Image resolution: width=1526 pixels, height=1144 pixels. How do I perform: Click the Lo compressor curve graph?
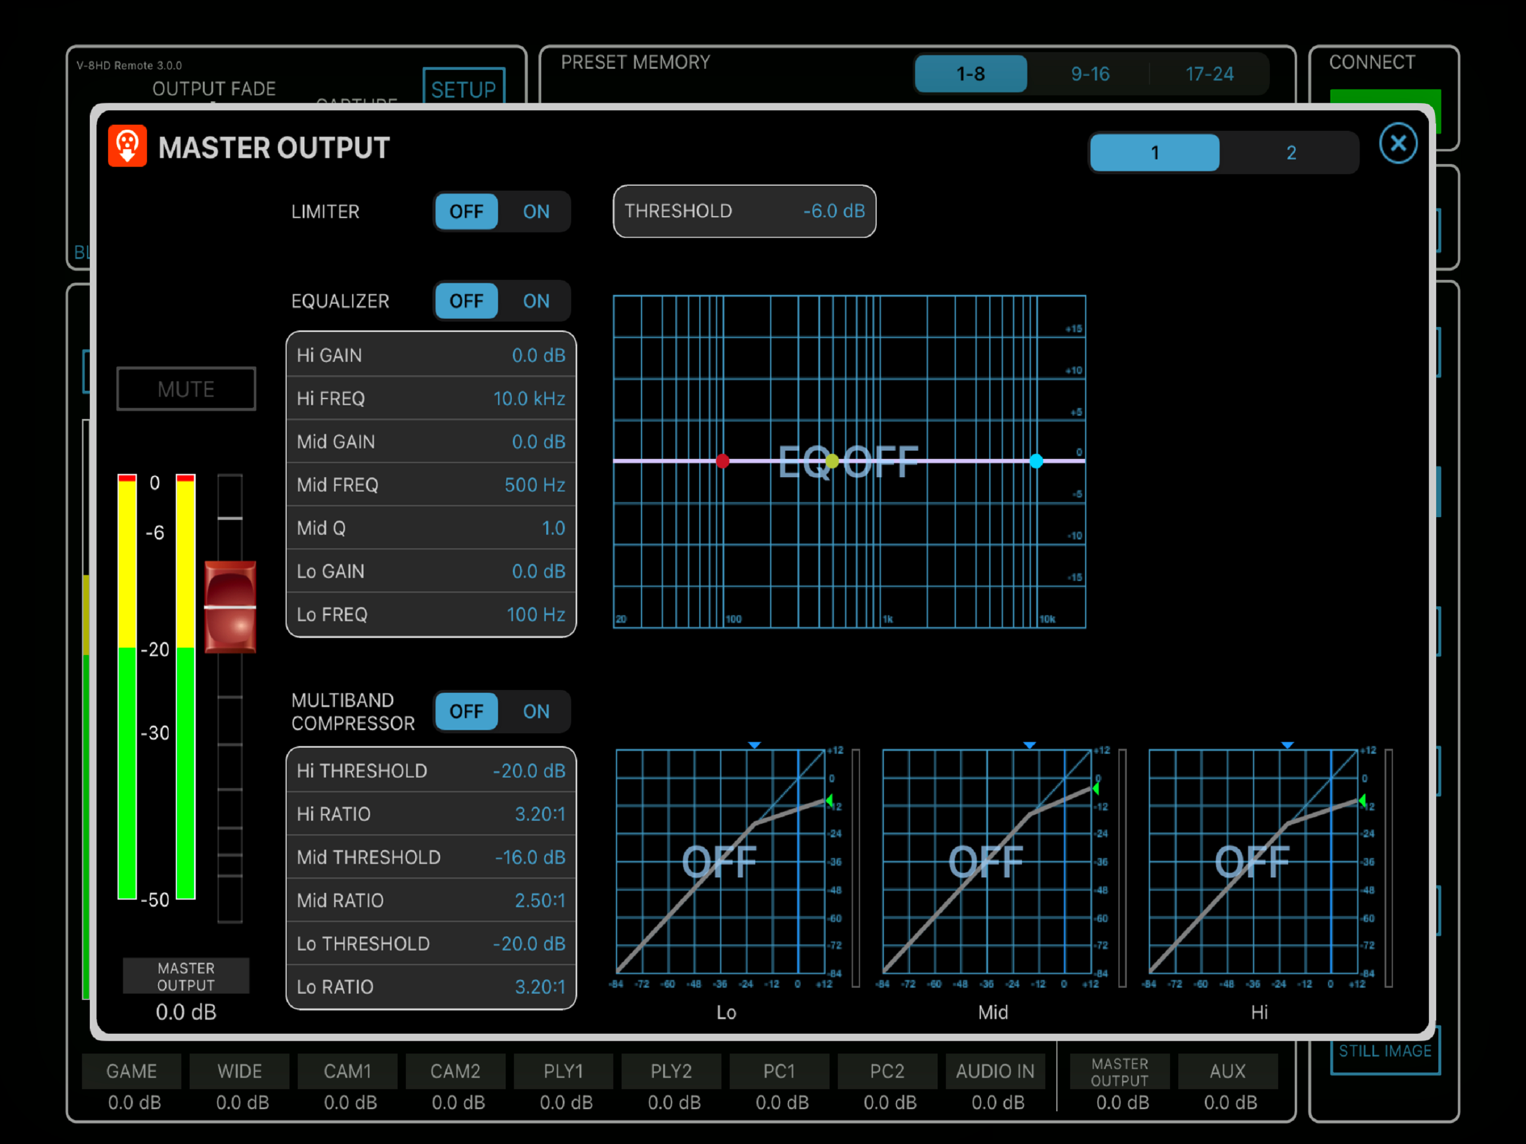point(720,861)
